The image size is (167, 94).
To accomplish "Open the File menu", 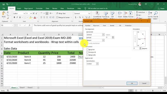I will tap(4, 8).
